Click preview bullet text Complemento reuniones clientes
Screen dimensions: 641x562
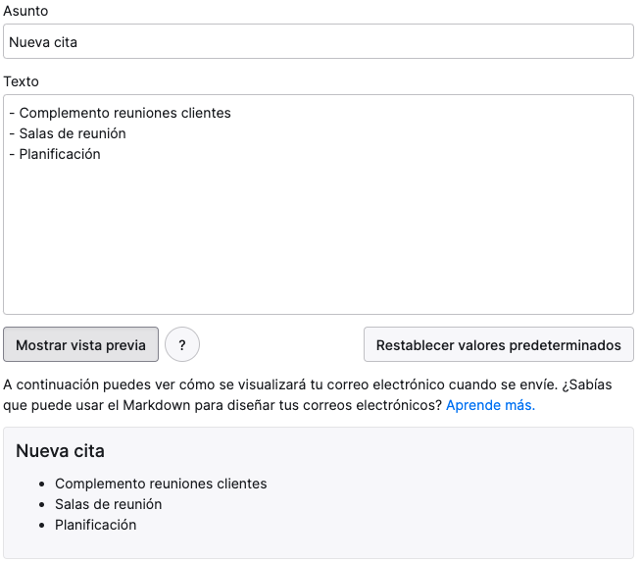(x=161, y=484)
